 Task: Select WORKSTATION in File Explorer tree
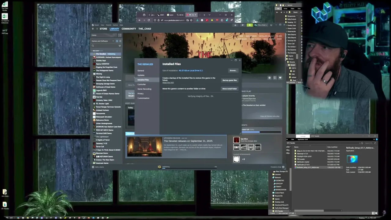point(281,190)
